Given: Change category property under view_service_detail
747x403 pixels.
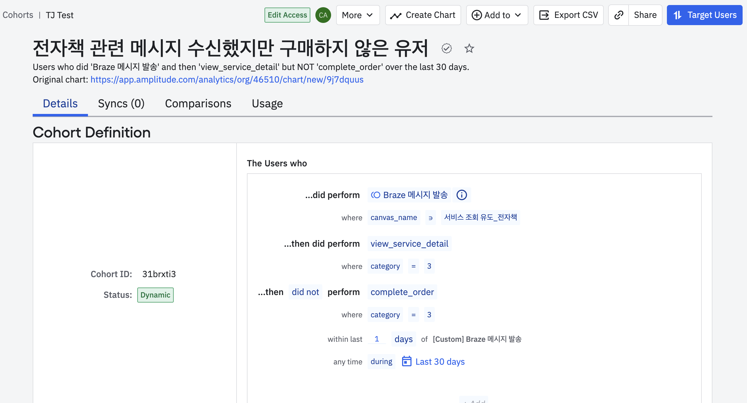Looking at the screenshot, I should [385, 266].
